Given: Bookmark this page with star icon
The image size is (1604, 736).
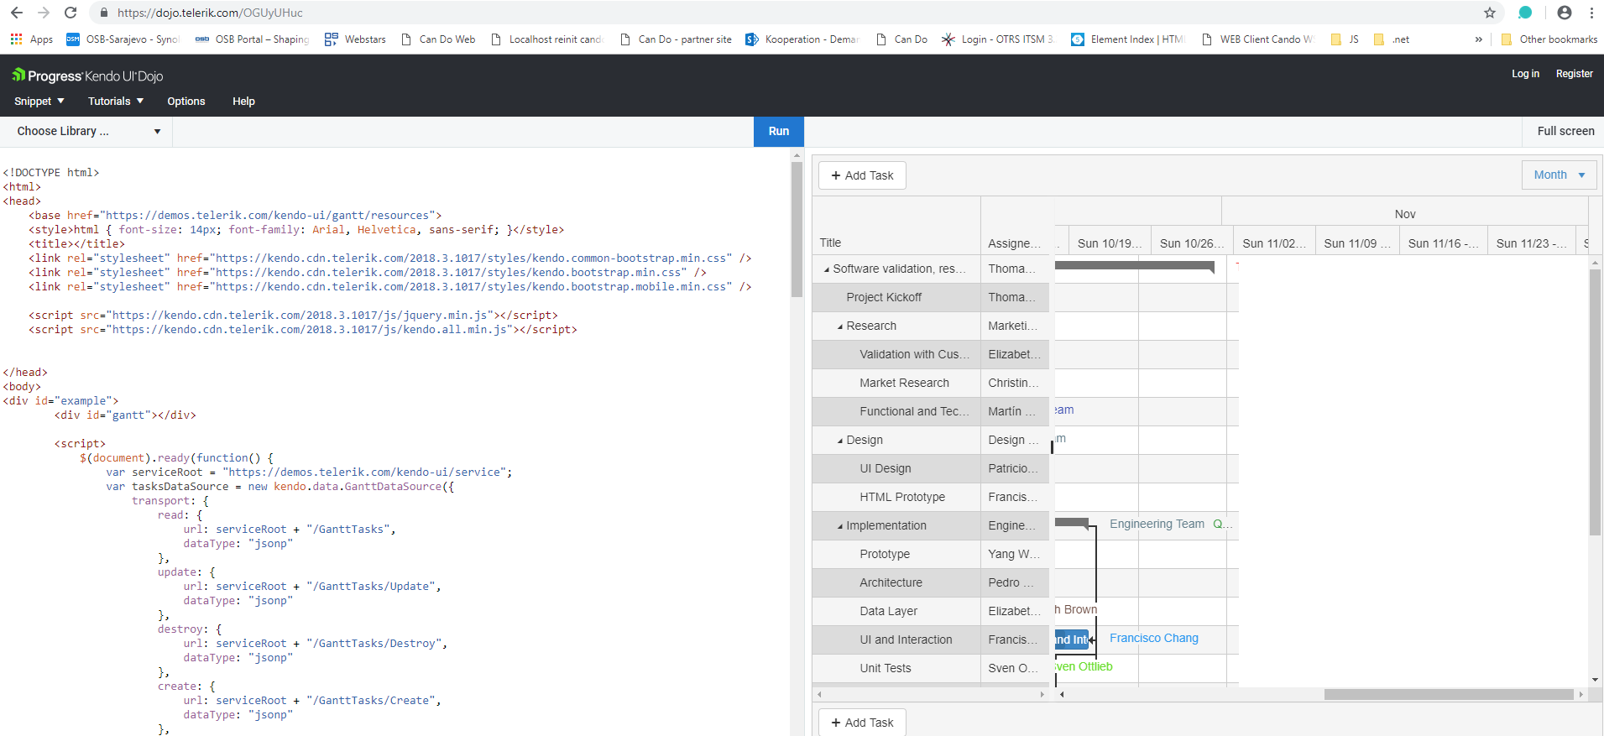Looking at the screenshot, I should coord(1490,13).
